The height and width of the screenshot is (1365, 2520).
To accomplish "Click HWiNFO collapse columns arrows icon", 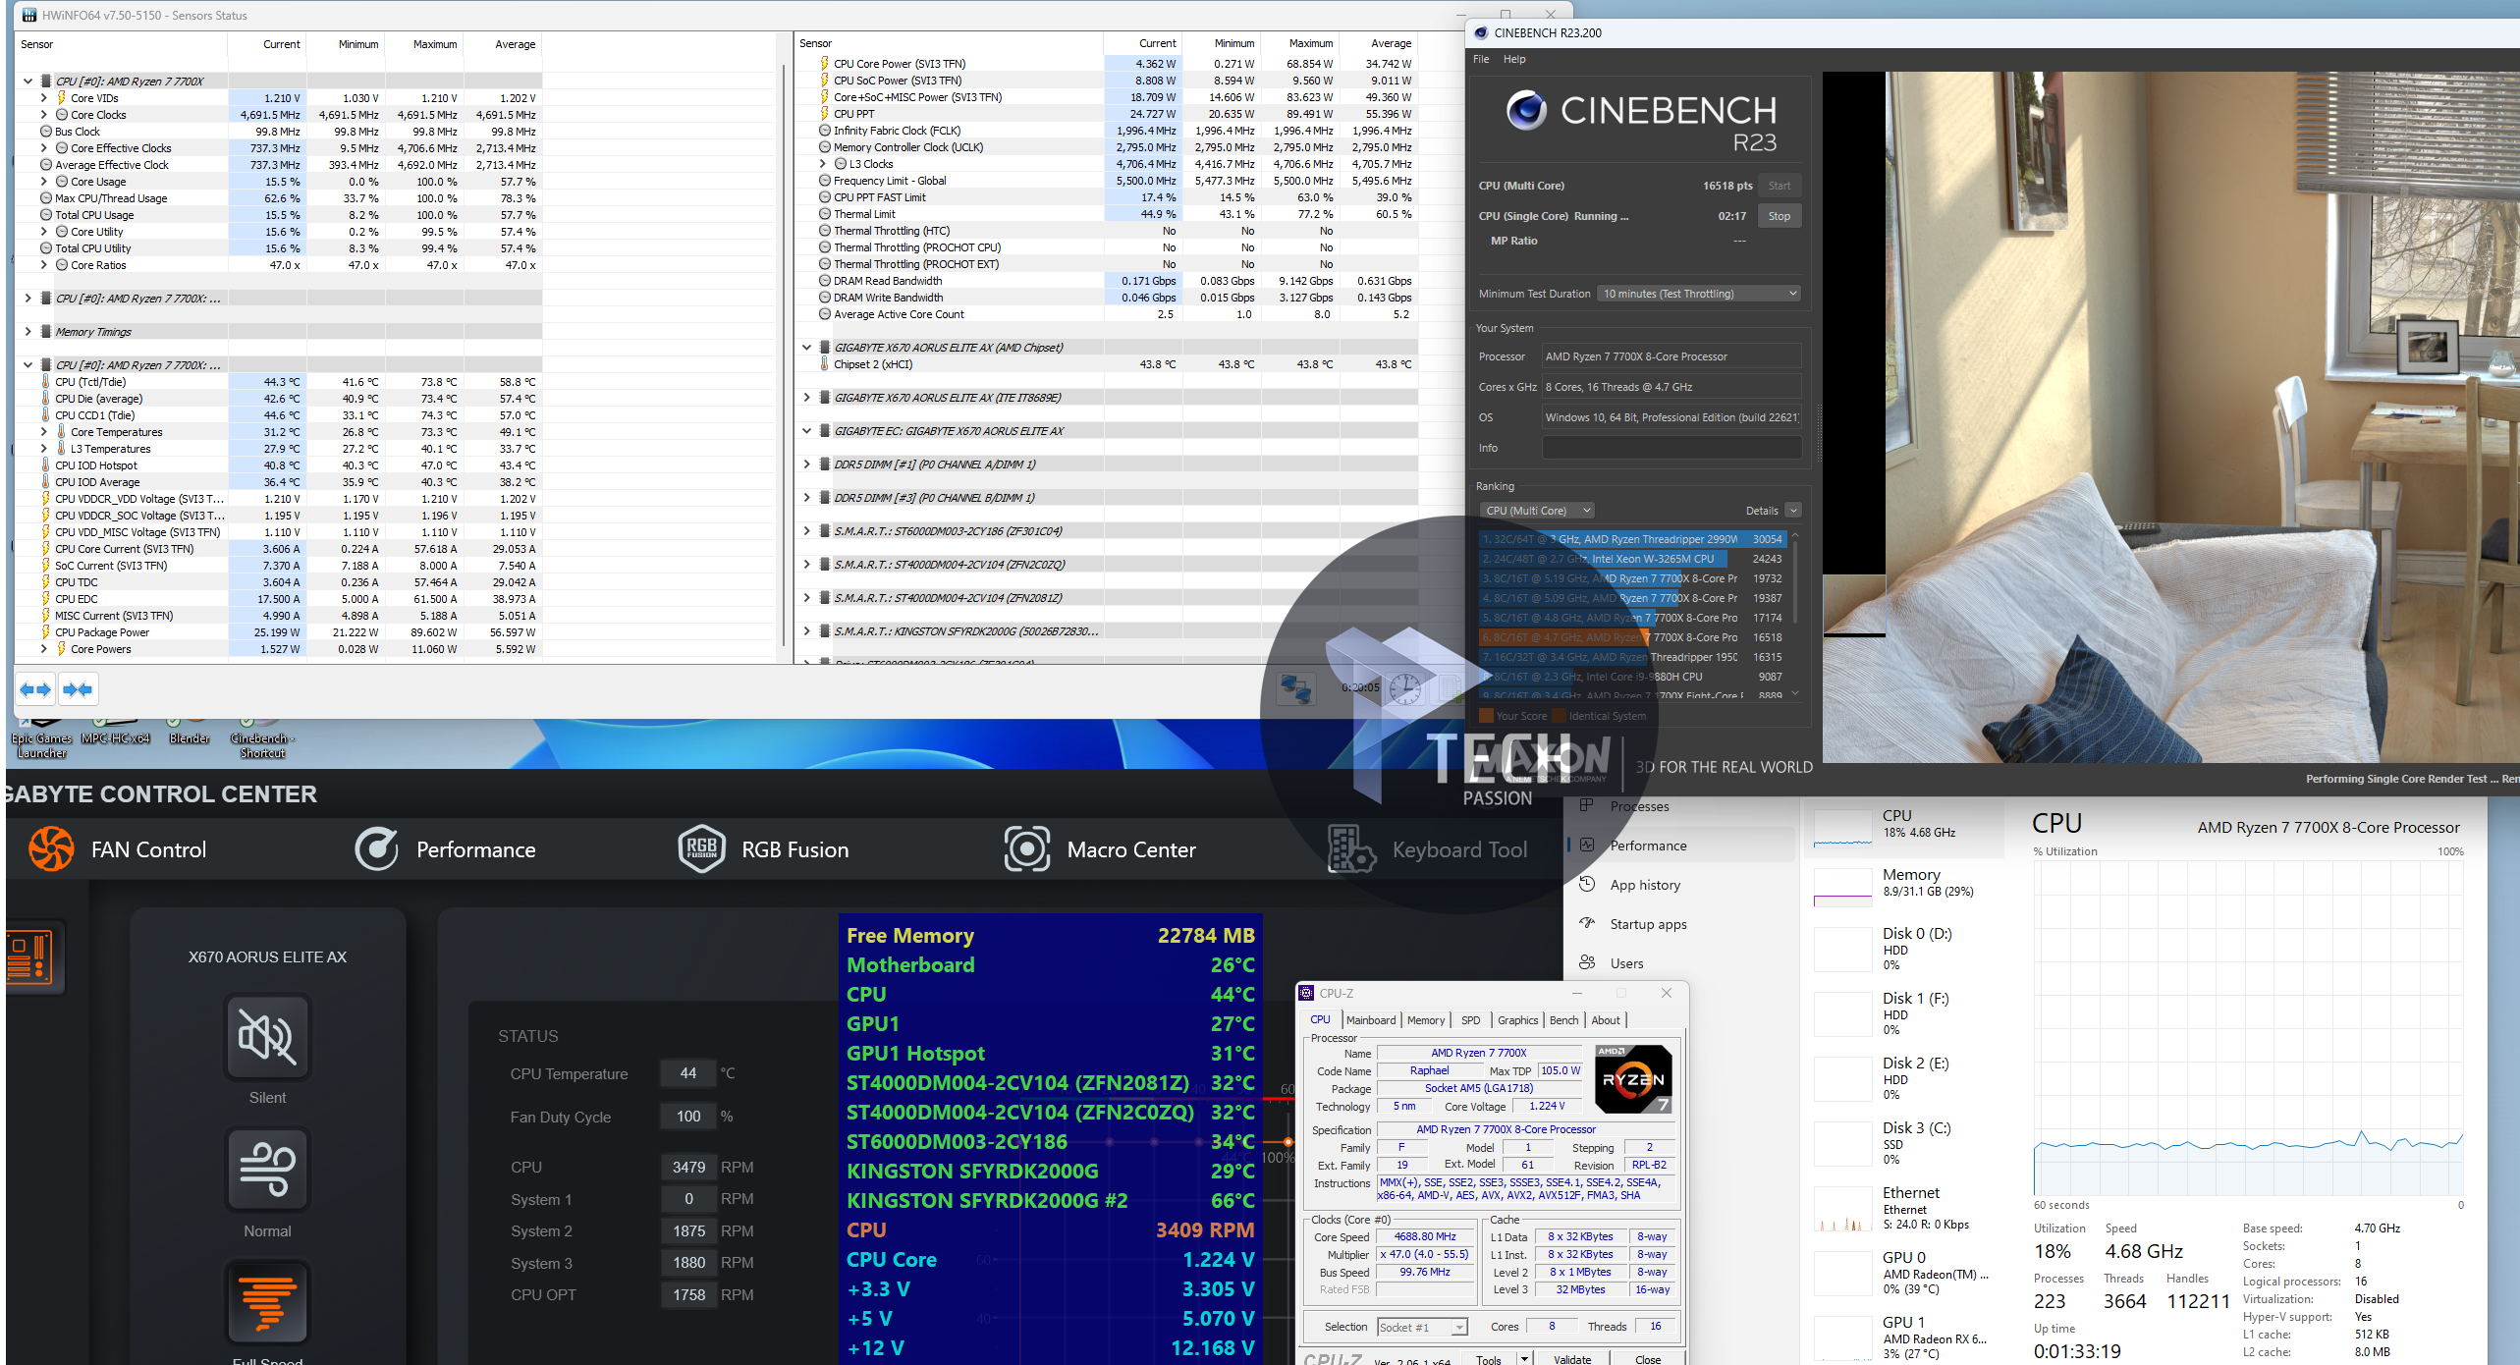I will click(78, 689).
